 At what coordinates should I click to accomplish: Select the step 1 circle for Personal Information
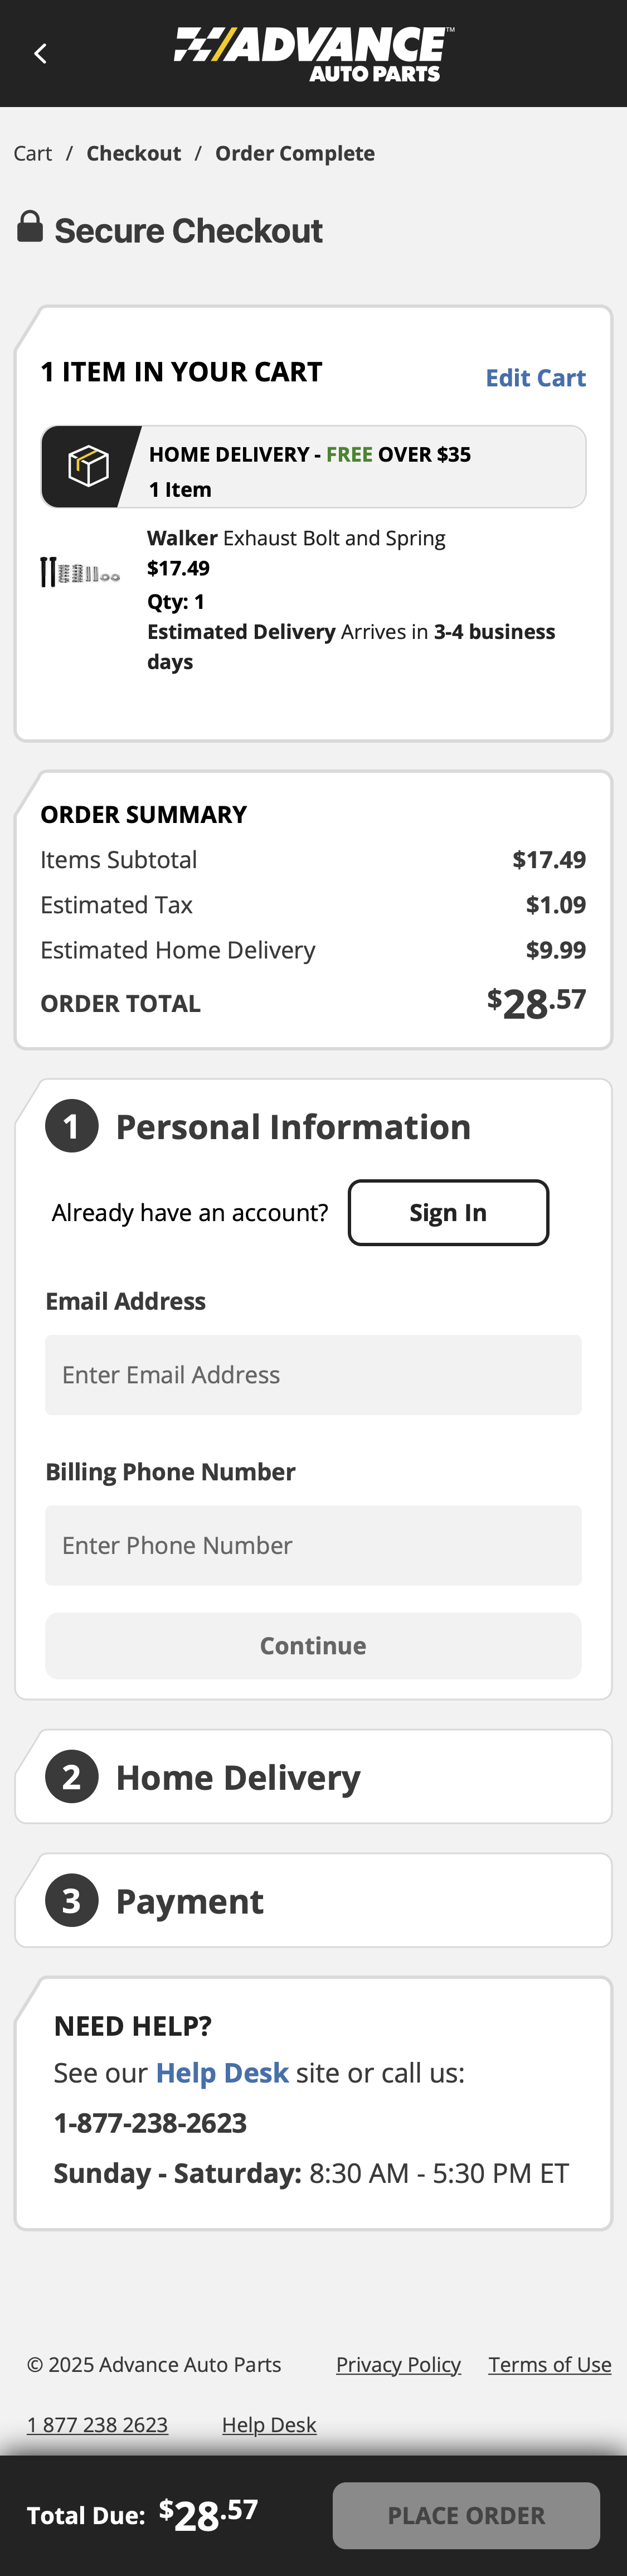click(72, 1126)
